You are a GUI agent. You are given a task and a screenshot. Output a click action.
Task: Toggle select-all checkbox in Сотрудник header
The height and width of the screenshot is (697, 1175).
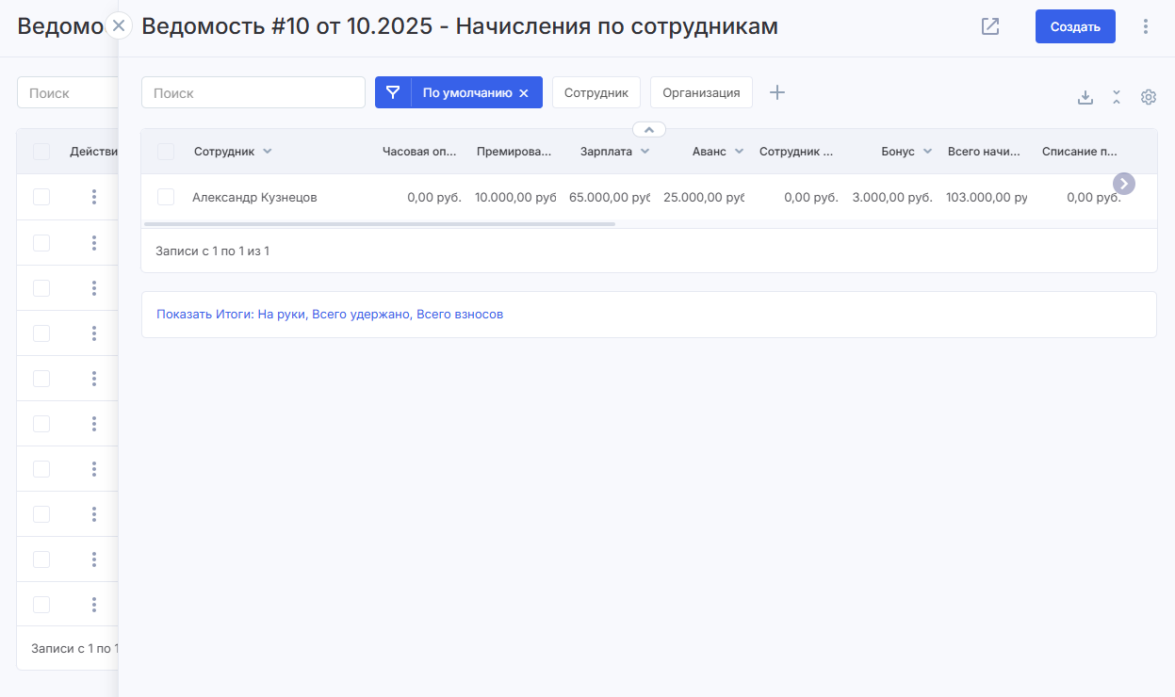pyautogui.click(x=166, y=152)
